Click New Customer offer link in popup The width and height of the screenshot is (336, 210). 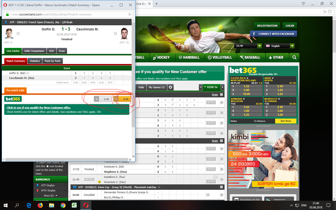[x=39, y=108]
